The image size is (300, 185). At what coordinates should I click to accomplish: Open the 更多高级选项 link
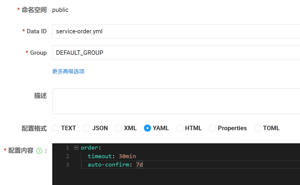[x=68, y=71]
